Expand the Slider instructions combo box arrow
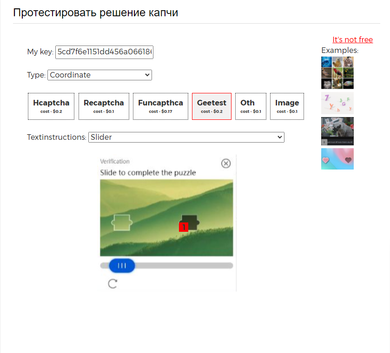390x353 pixels. [279, 137]
